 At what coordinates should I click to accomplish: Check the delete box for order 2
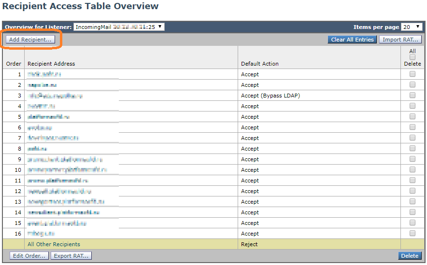click(x=413, y=84)
